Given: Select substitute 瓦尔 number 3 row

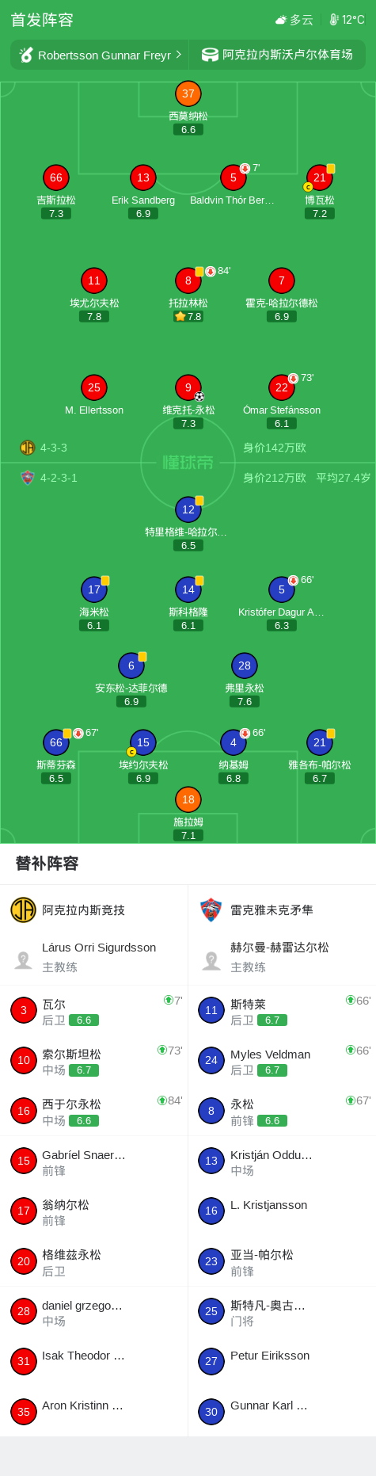Looking at the screenshot, I should pyautogui.click(x=94, y=1011).
